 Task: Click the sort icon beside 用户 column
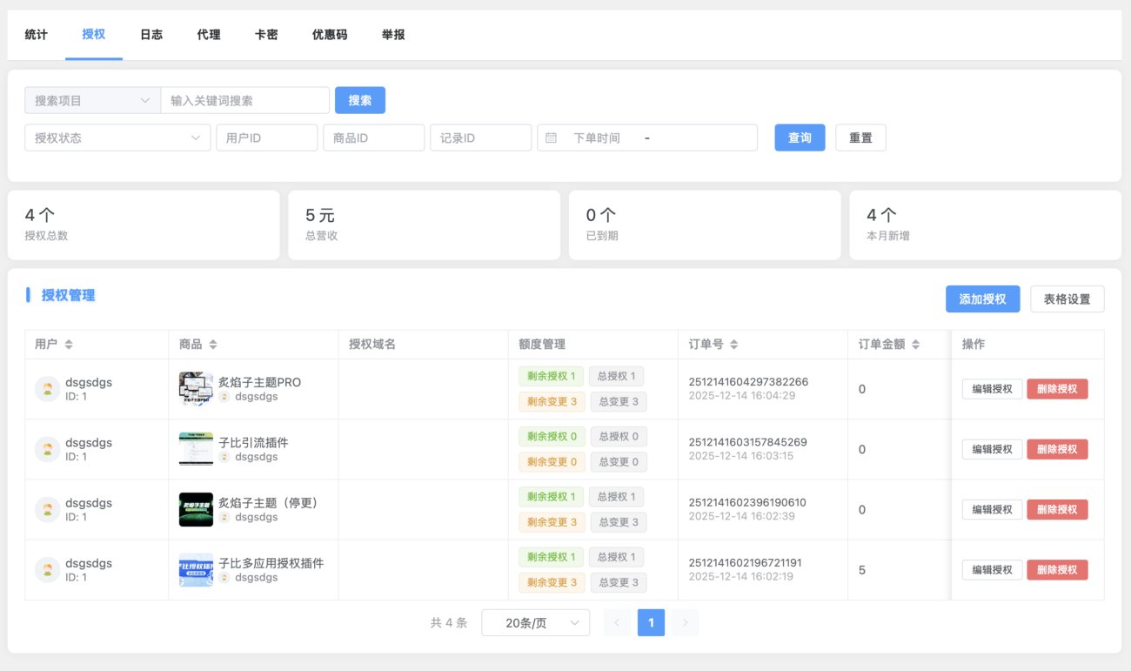pyautogui.click(x=69, y=345)
